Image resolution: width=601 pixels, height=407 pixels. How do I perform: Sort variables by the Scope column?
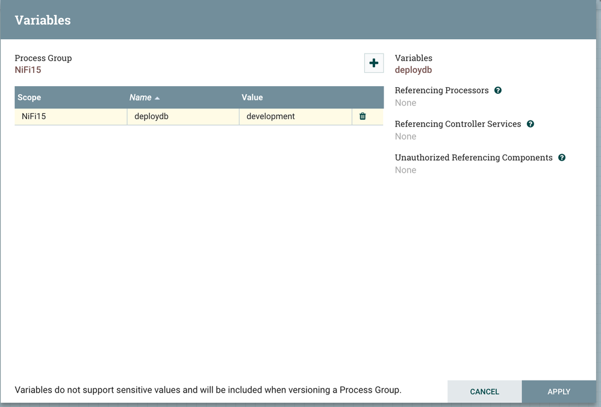(x=30, y=97)
